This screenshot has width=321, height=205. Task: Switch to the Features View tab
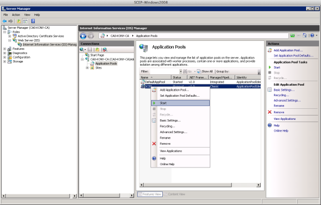click(x=150, y=194)
